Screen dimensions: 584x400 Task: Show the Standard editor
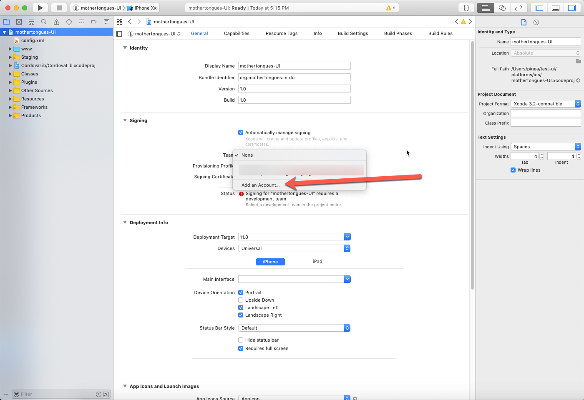(x=486, y=8)
